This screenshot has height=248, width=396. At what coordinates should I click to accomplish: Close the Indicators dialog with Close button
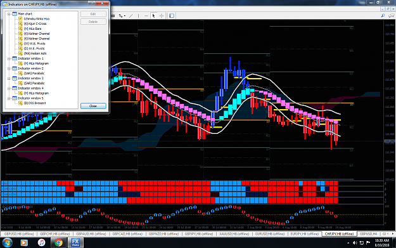tap(93, 106)
